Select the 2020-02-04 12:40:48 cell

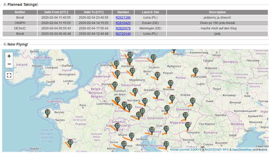tap(93, 34)
